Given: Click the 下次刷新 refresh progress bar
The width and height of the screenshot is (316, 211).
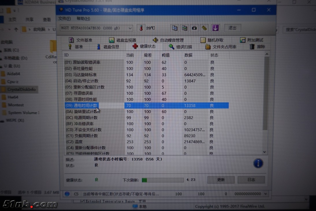Looking at the screenshot, I should tap(162, 180).
